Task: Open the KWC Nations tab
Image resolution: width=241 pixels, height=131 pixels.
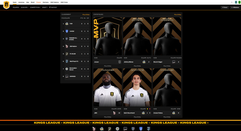Action: (55, 2)
